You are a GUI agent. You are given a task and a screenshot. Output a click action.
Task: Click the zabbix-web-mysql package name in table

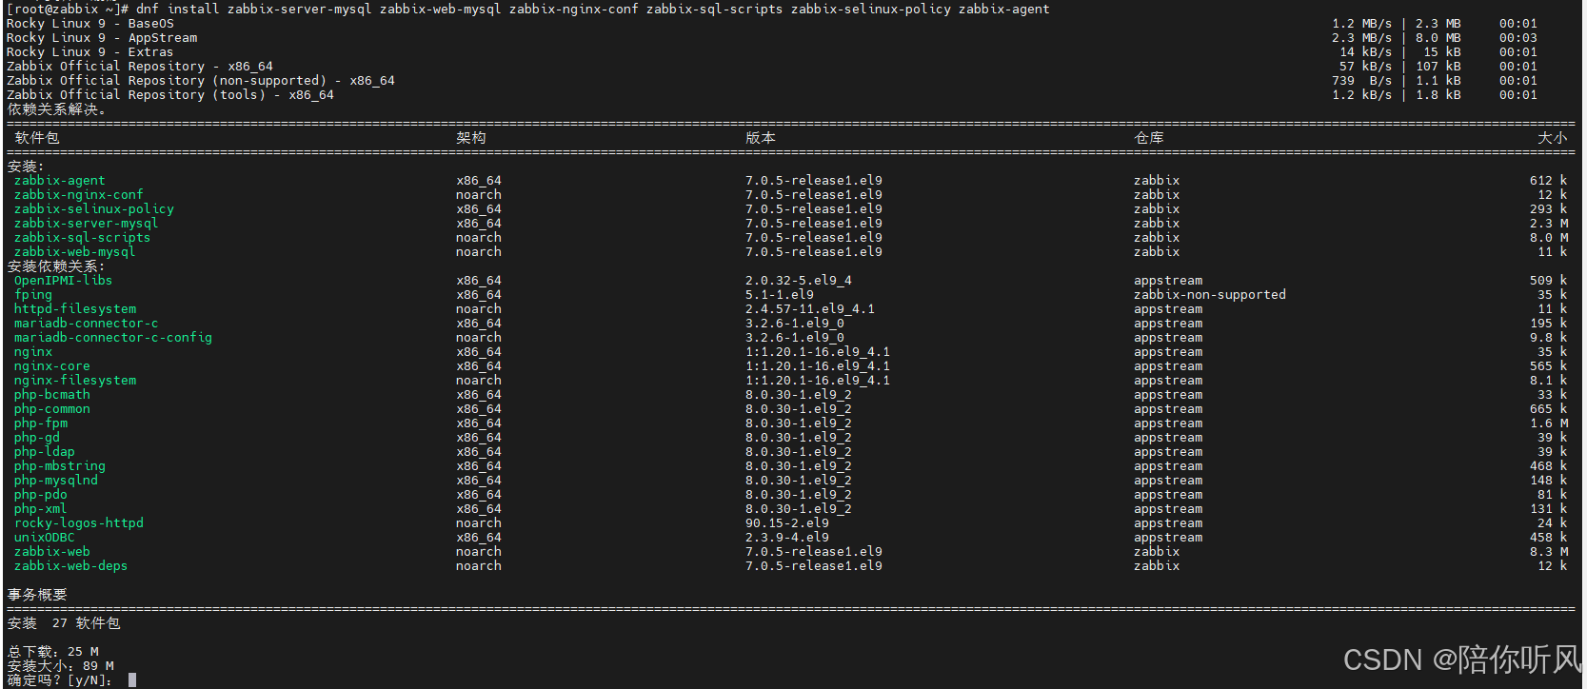click(x=74, y=251)
